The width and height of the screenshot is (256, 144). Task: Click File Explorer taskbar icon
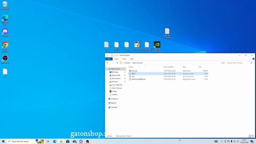click(x=61, y=141)
